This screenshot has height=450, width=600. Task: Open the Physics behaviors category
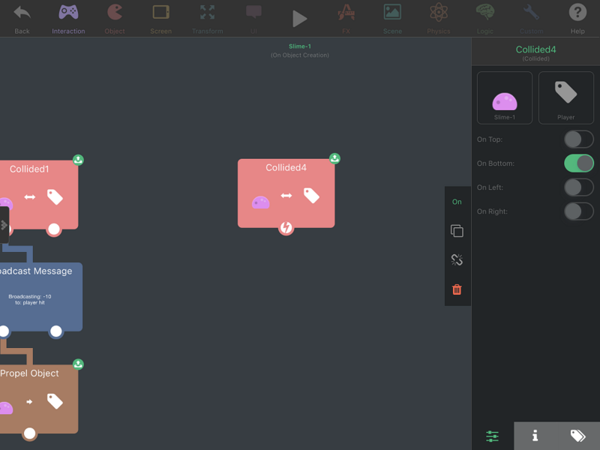coord(439,19)
